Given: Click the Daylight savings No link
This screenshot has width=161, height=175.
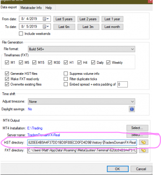Looking at the screenshot, I should [x=30, y=109].
